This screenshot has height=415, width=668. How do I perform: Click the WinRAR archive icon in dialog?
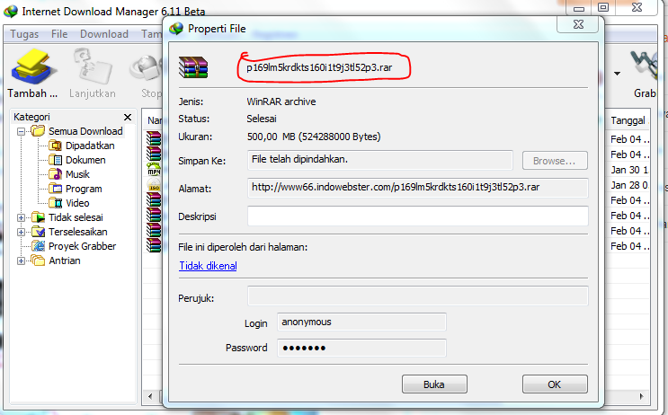(193, 67)
